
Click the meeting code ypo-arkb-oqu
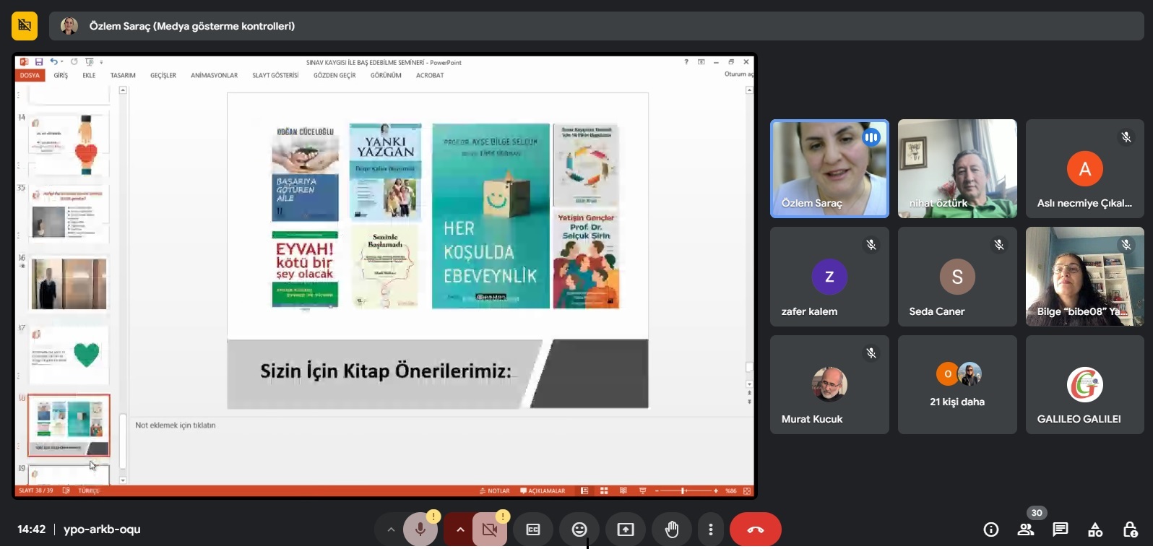[x=102, y=529]
